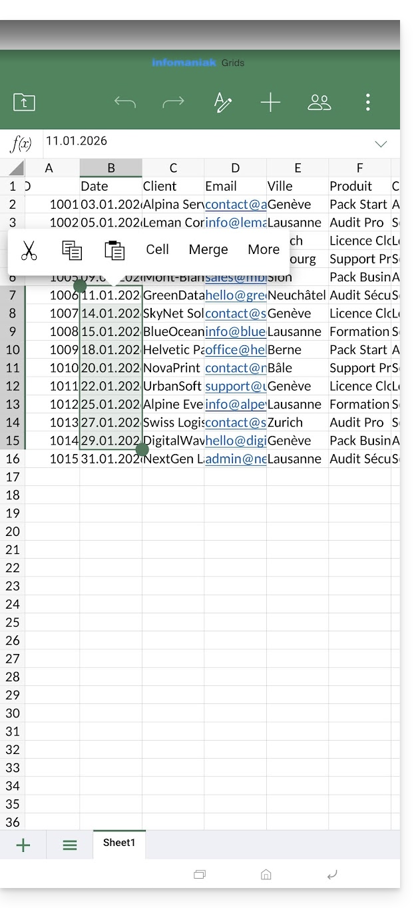Tap the formula bar input field
The height and width of the screenshot is (908, 420).
(x=200, y=141)
